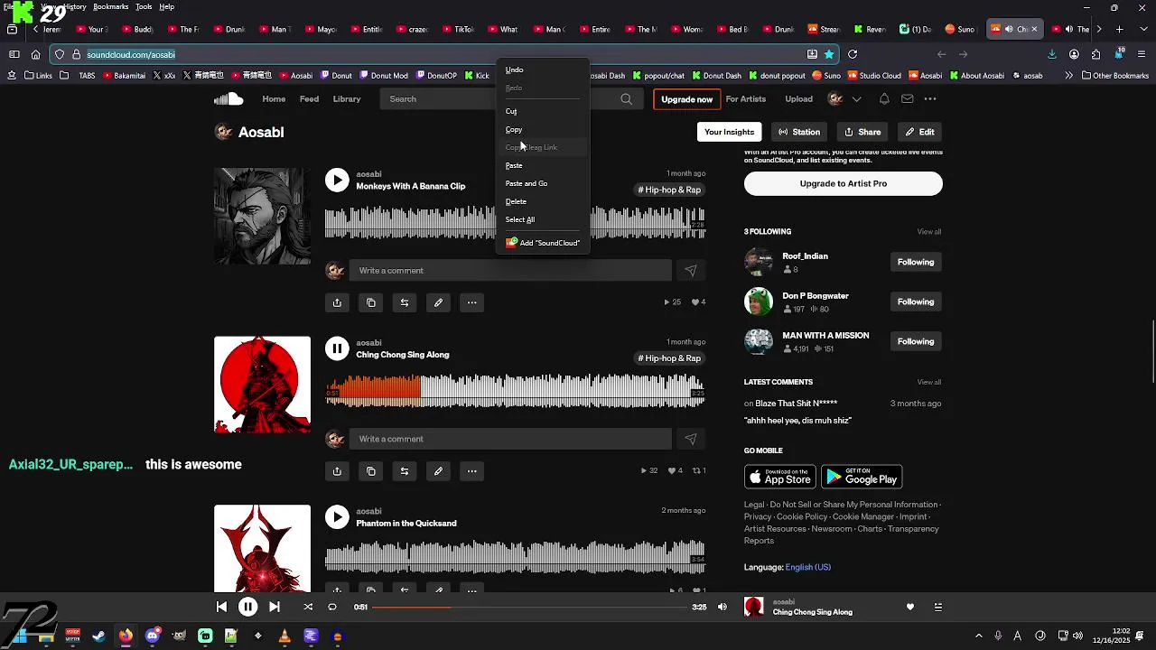Open Your Insights

pyautogui.click(x=729, y=132)
